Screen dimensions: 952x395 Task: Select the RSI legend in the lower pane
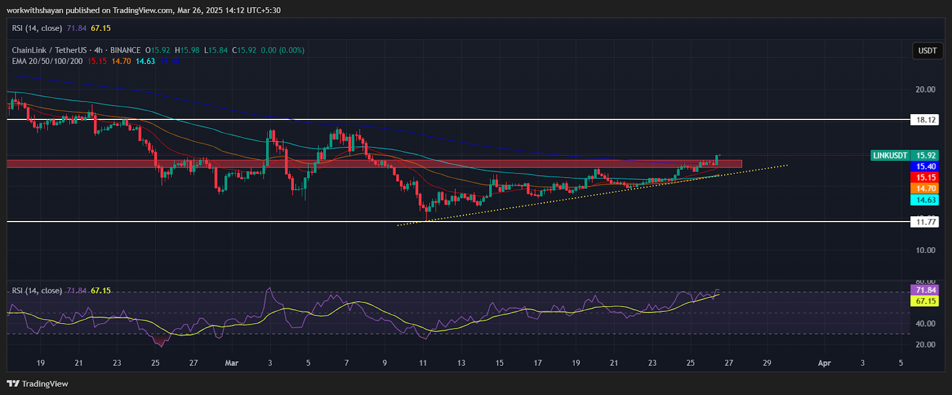37,290
